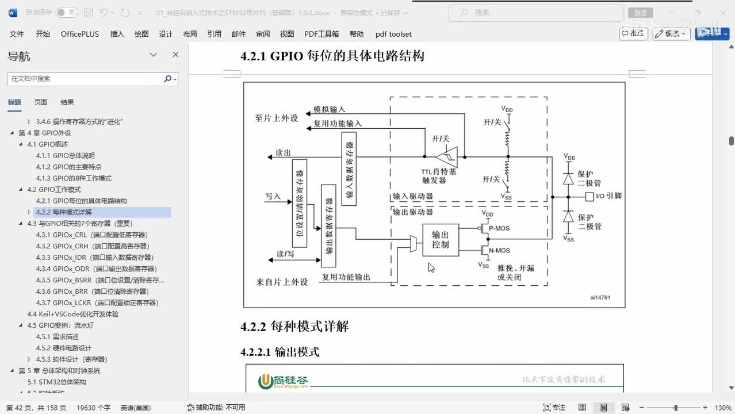Image resolution: width=735 pixels, height=414 pixels.
Task: Open the 引用 ribbon tab
Action: [x=214, y=34]
